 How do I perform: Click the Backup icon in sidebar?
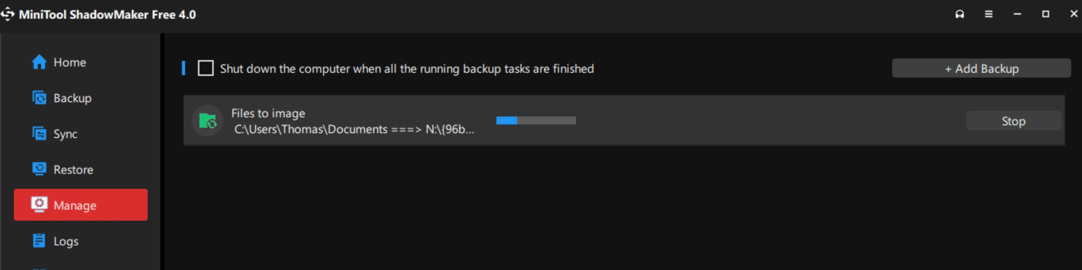point(39,98)
